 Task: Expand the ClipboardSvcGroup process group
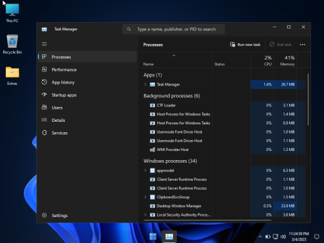tap(145, 197)
